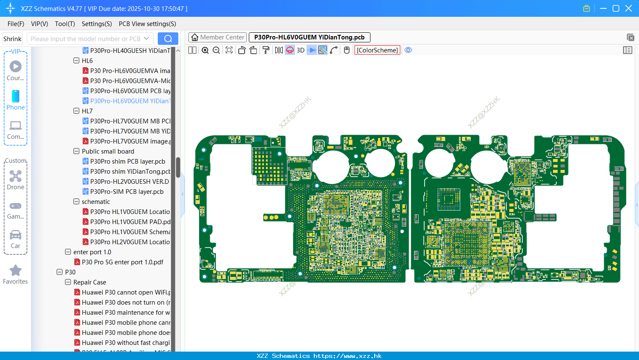Click the search magnifier button
The height and width of the screenshot is (360, 639).
[168, 39]
